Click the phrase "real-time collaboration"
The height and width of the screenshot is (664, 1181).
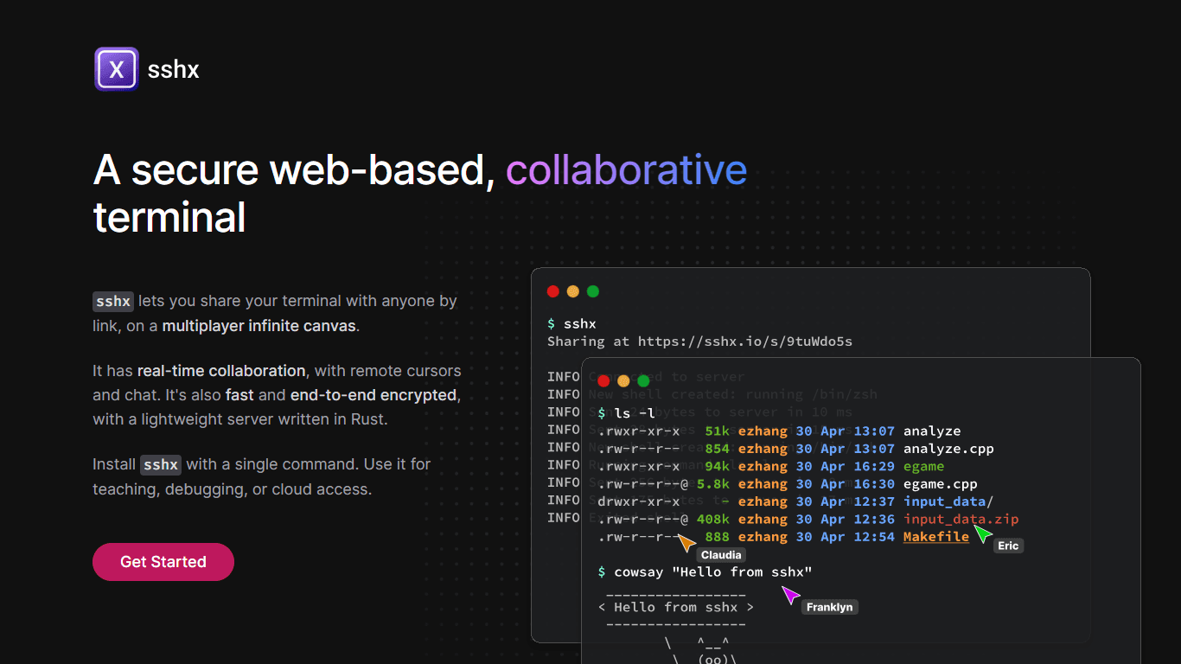(x=221, y=371)
